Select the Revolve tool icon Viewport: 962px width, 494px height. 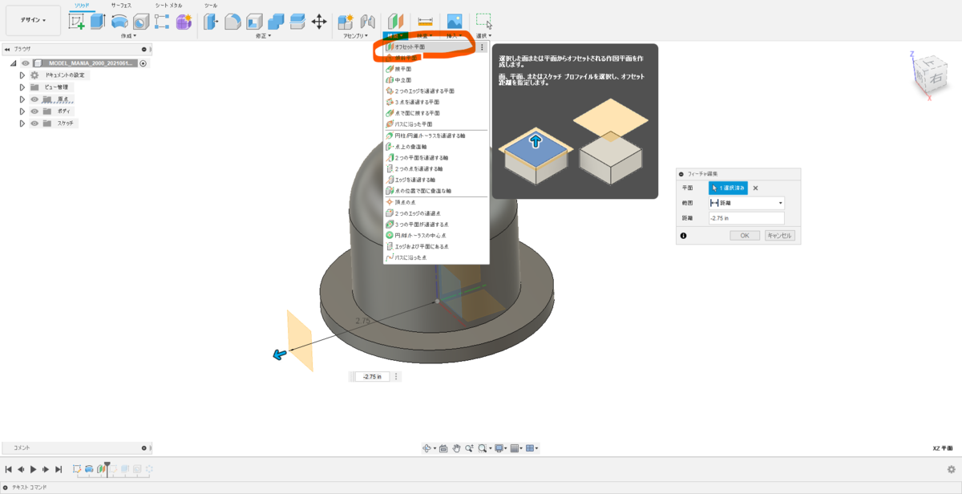pyautogui.click(x=119, y=22)
